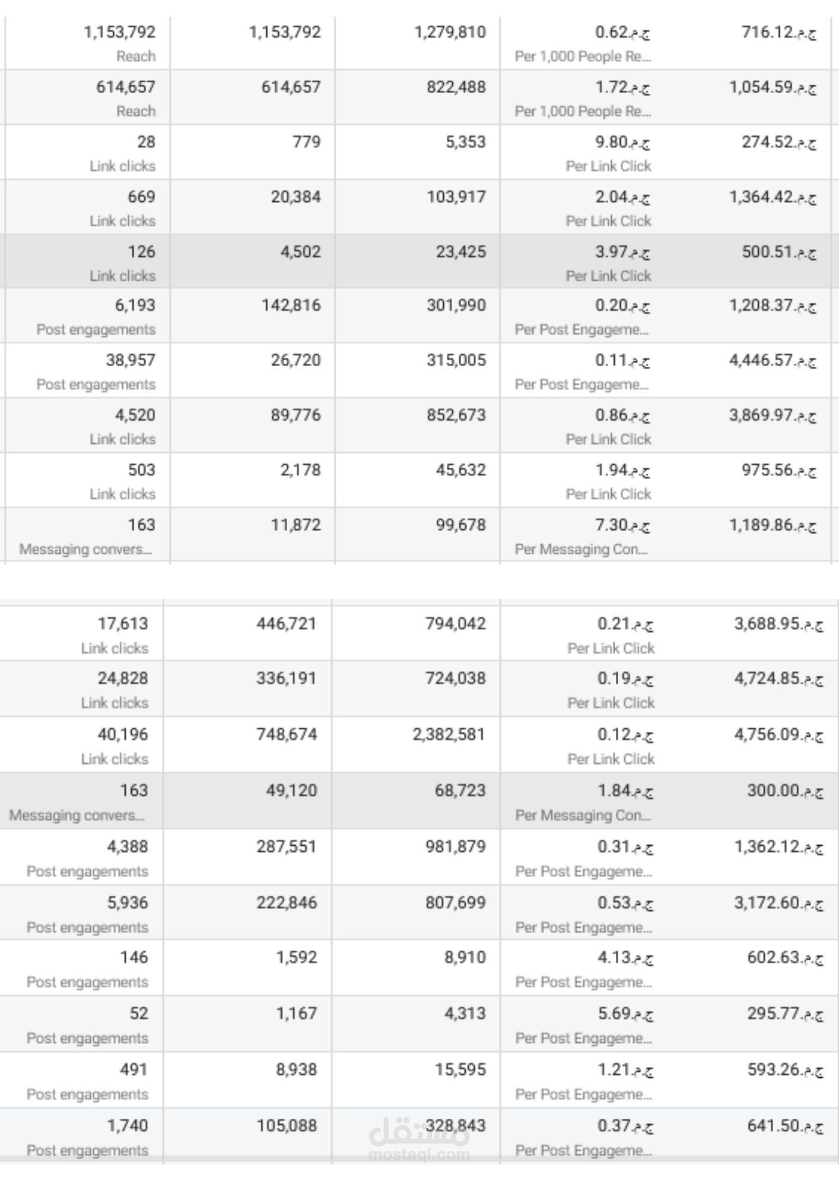Click the reach value 1,167
The width and height of the screenshot is (839, 1187).
tap(297, 1013)
